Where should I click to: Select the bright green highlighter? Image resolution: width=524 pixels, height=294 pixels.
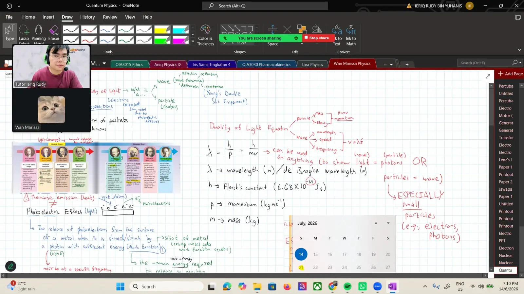[162, 40]
